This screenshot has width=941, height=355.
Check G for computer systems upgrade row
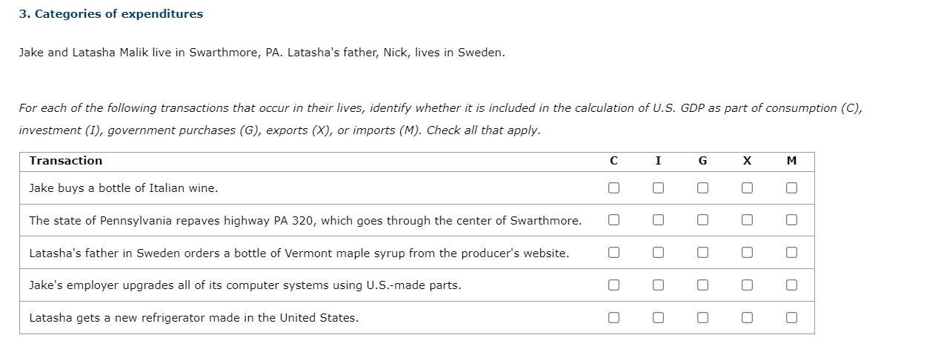click(x=702, y=285)
